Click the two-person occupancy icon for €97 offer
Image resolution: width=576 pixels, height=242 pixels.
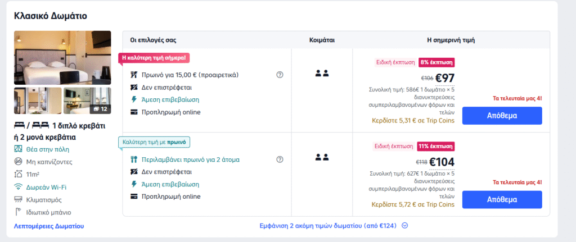(x=322, y=73)
